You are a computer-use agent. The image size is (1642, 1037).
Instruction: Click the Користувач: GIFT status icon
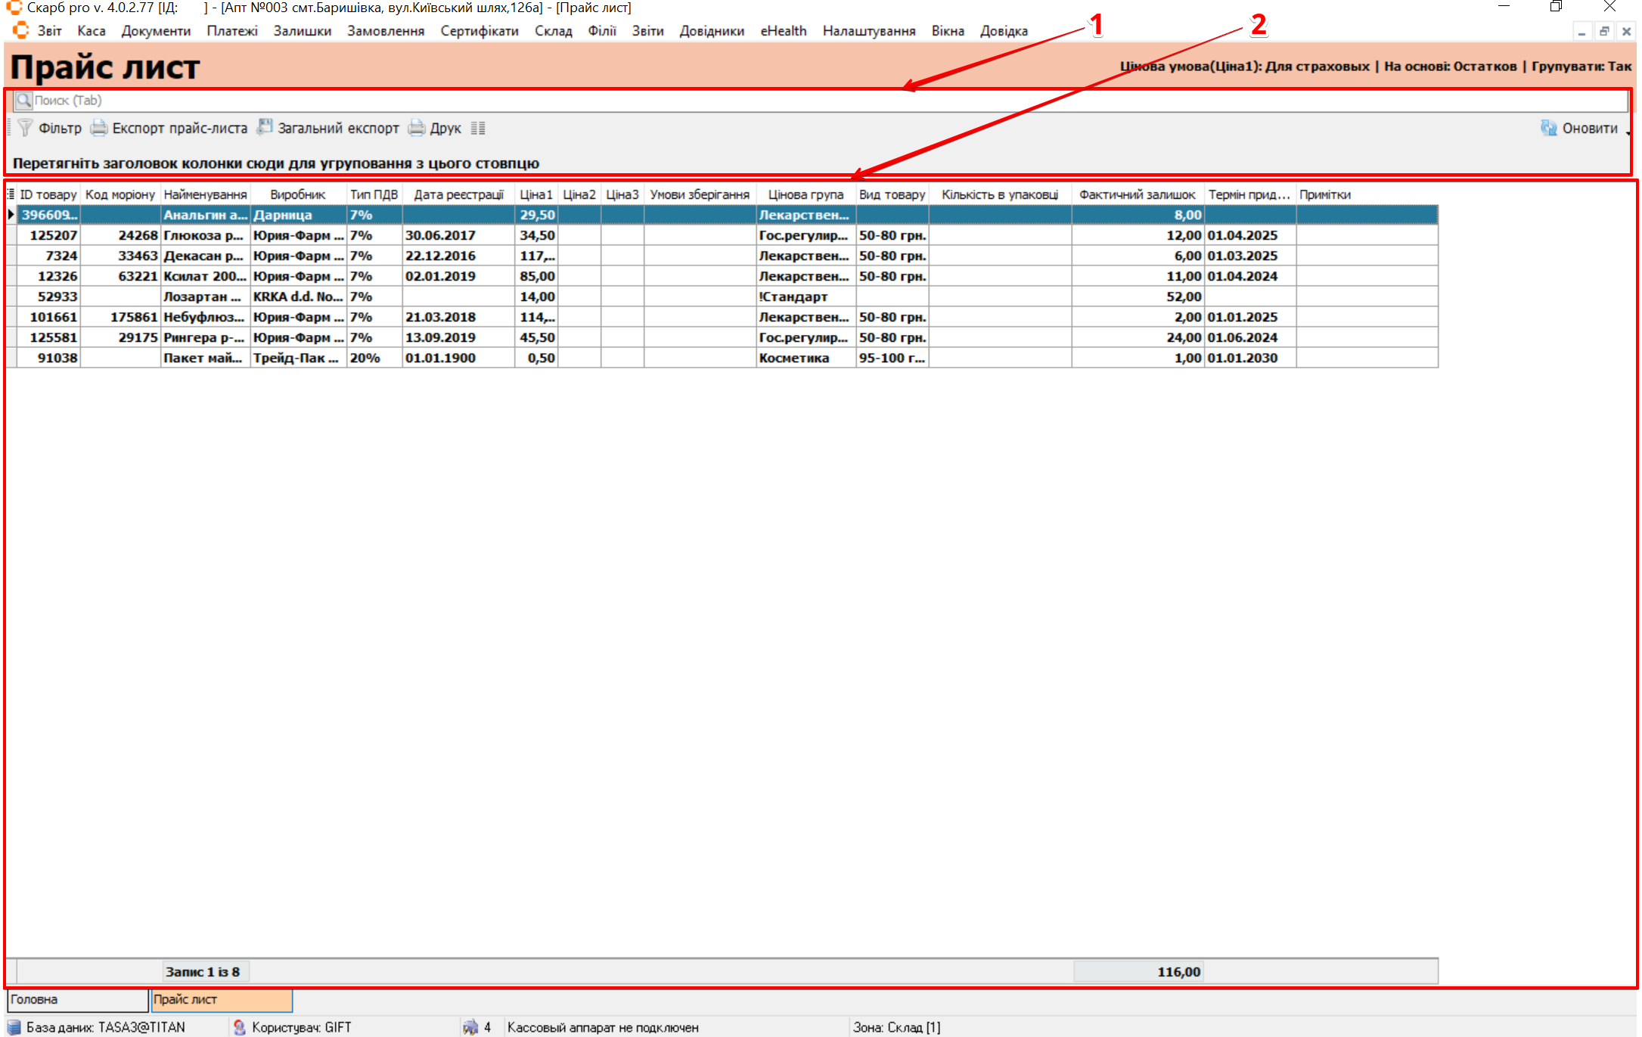click(240, 1027)
